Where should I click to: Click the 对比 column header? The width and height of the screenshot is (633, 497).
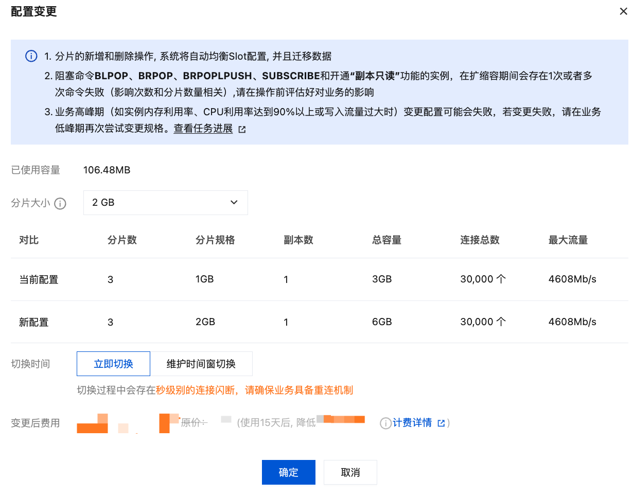click(x=29, y=240)
